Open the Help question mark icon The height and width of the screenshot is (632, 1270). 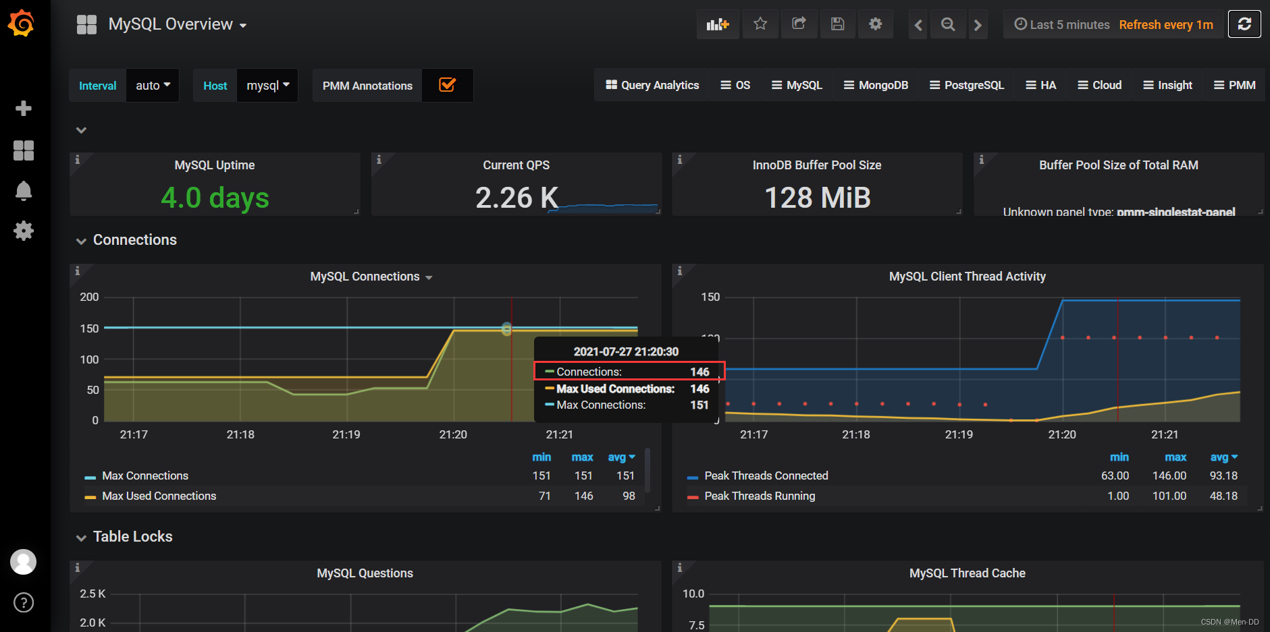click(x=24, y=602)
